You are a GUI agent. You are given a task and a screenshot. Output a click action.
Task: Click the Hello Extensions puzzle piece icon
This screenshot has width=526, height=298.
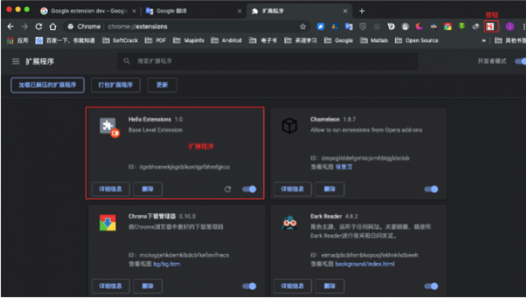point(108,127)
